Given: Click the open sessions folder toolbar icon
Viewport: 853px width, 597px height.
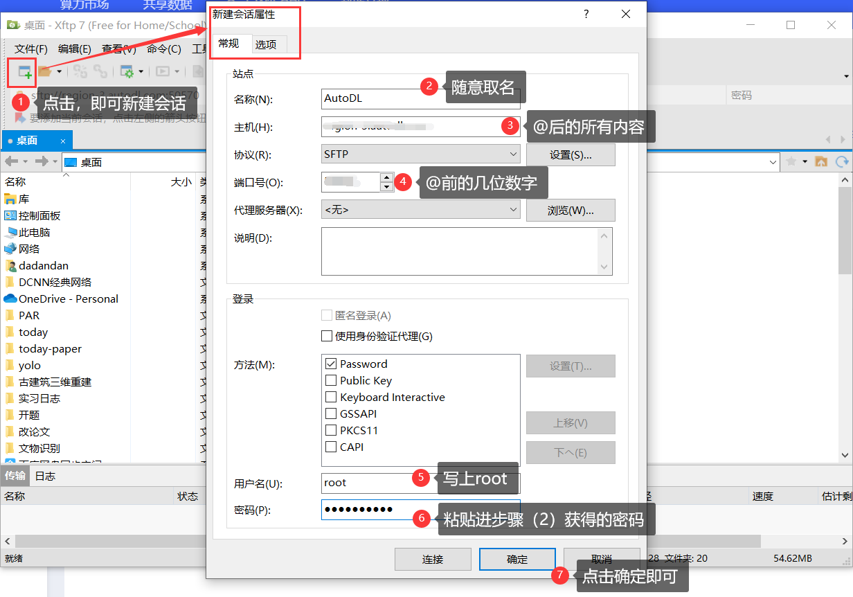Looking at the screenshot, I should click(x=45, y=71).
